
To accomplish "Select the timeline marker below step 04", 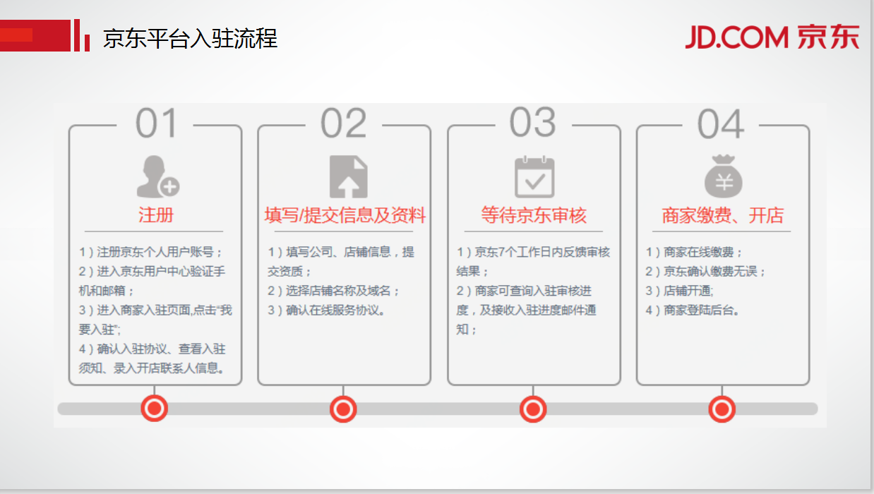I will click(722, 409).
